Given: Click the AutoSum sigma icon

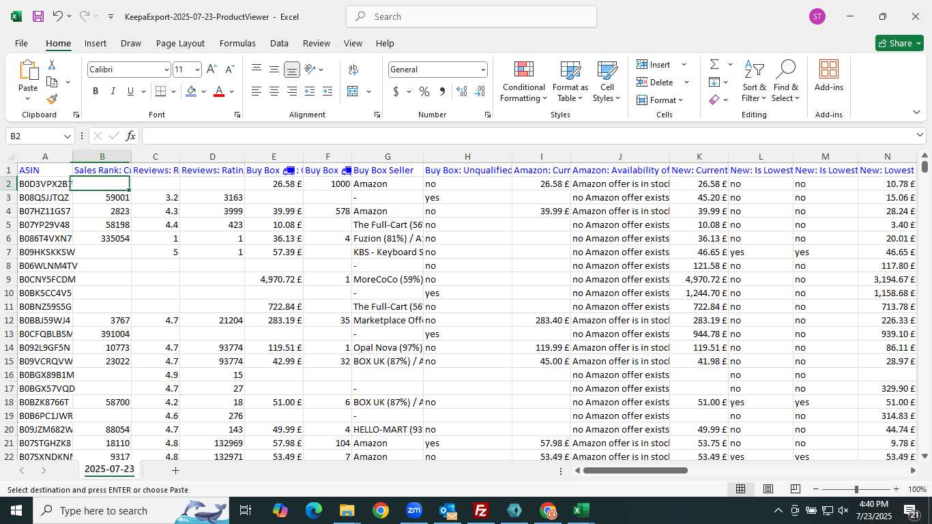Looking at the screenshot, I should [x=714, y=65].
